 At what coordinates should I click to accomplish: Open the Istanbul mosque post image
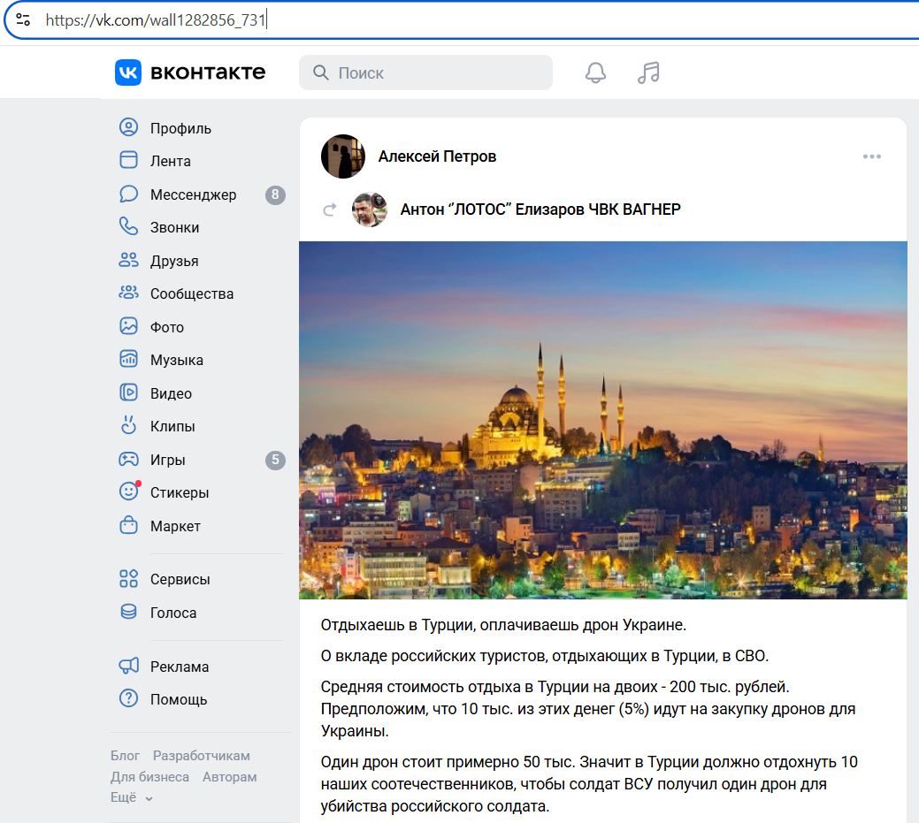click(x=603, y=420)
